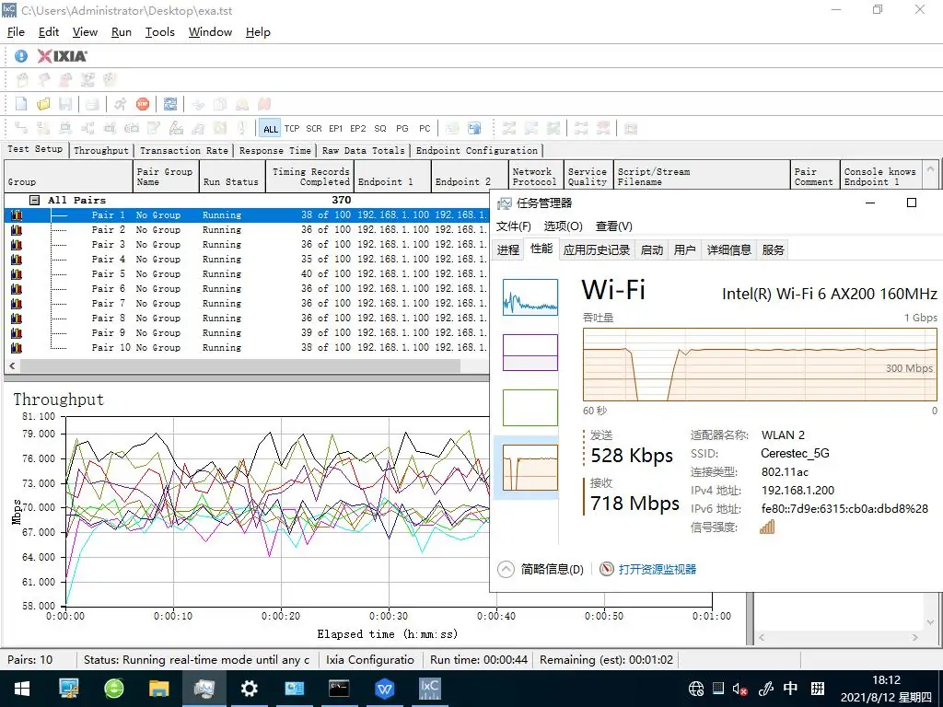Screen dimensions: 943x707
Task: Toggle the PG filter button
Action: (402, 129)
